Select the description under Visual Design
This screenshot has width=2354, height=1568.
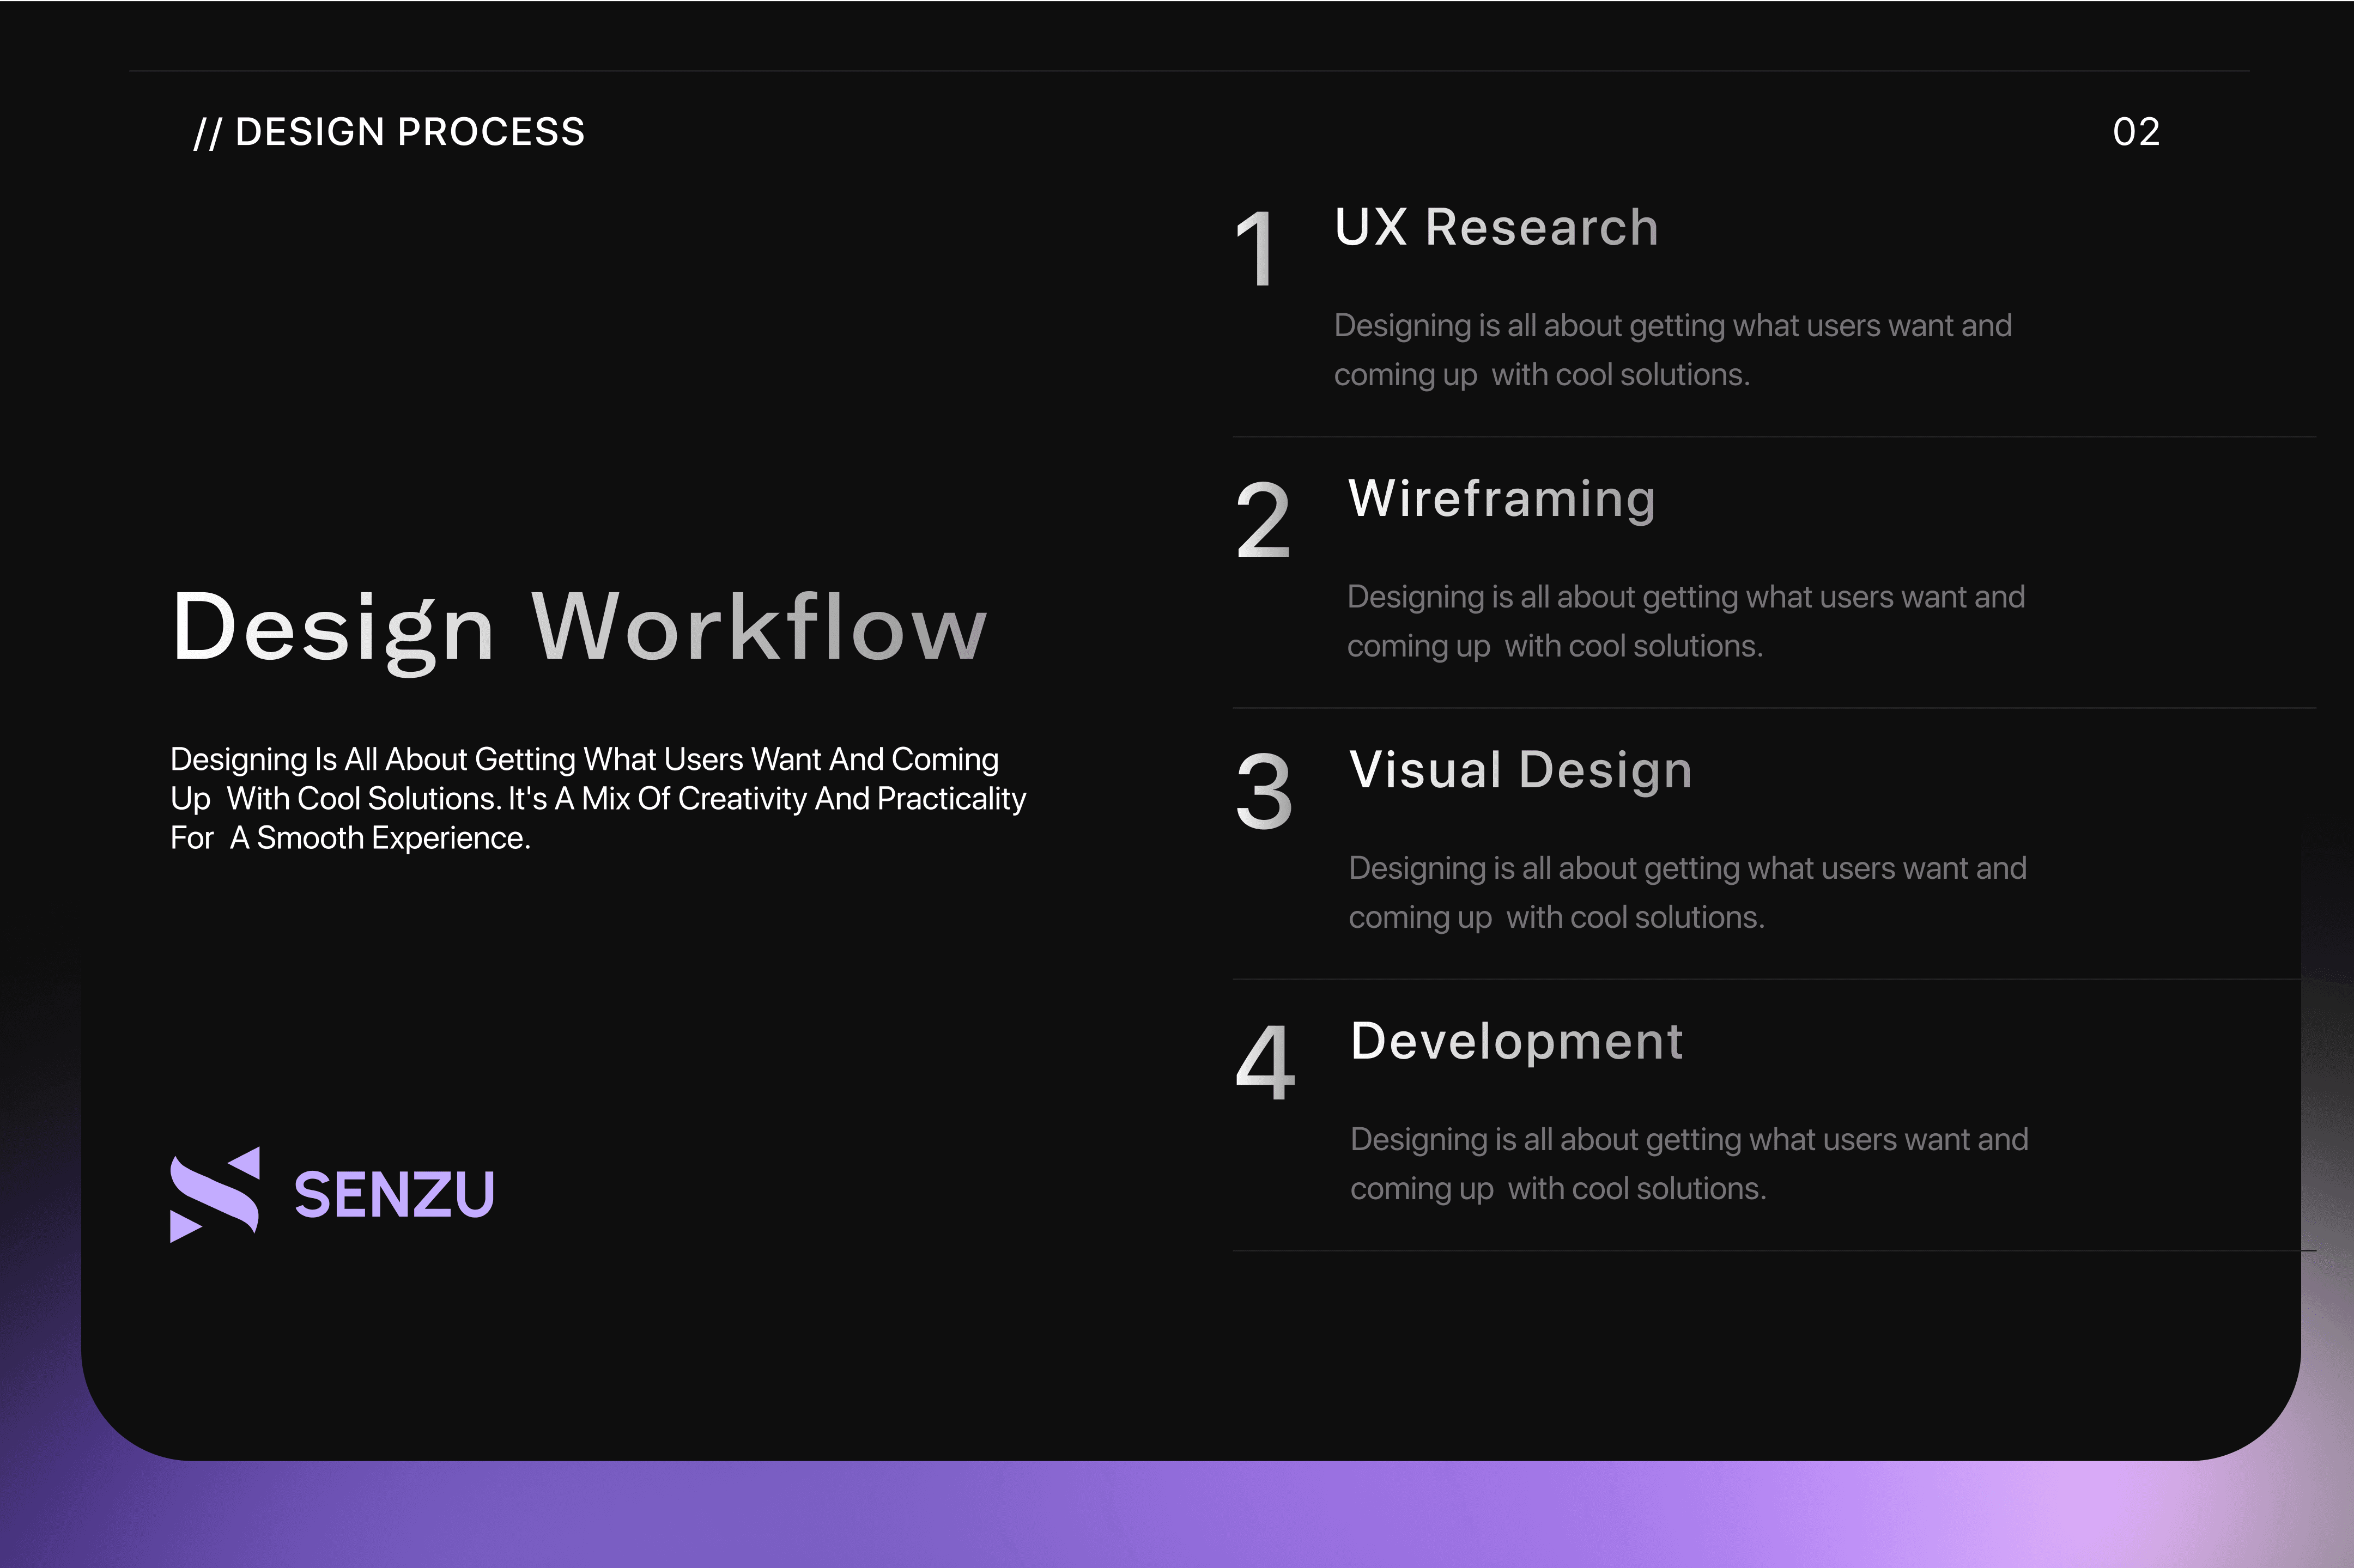coord(1688,892)
